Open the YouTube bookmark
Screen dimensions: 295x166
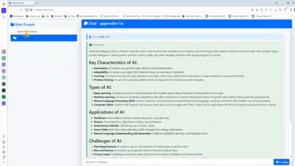click(x=70, y=16)
